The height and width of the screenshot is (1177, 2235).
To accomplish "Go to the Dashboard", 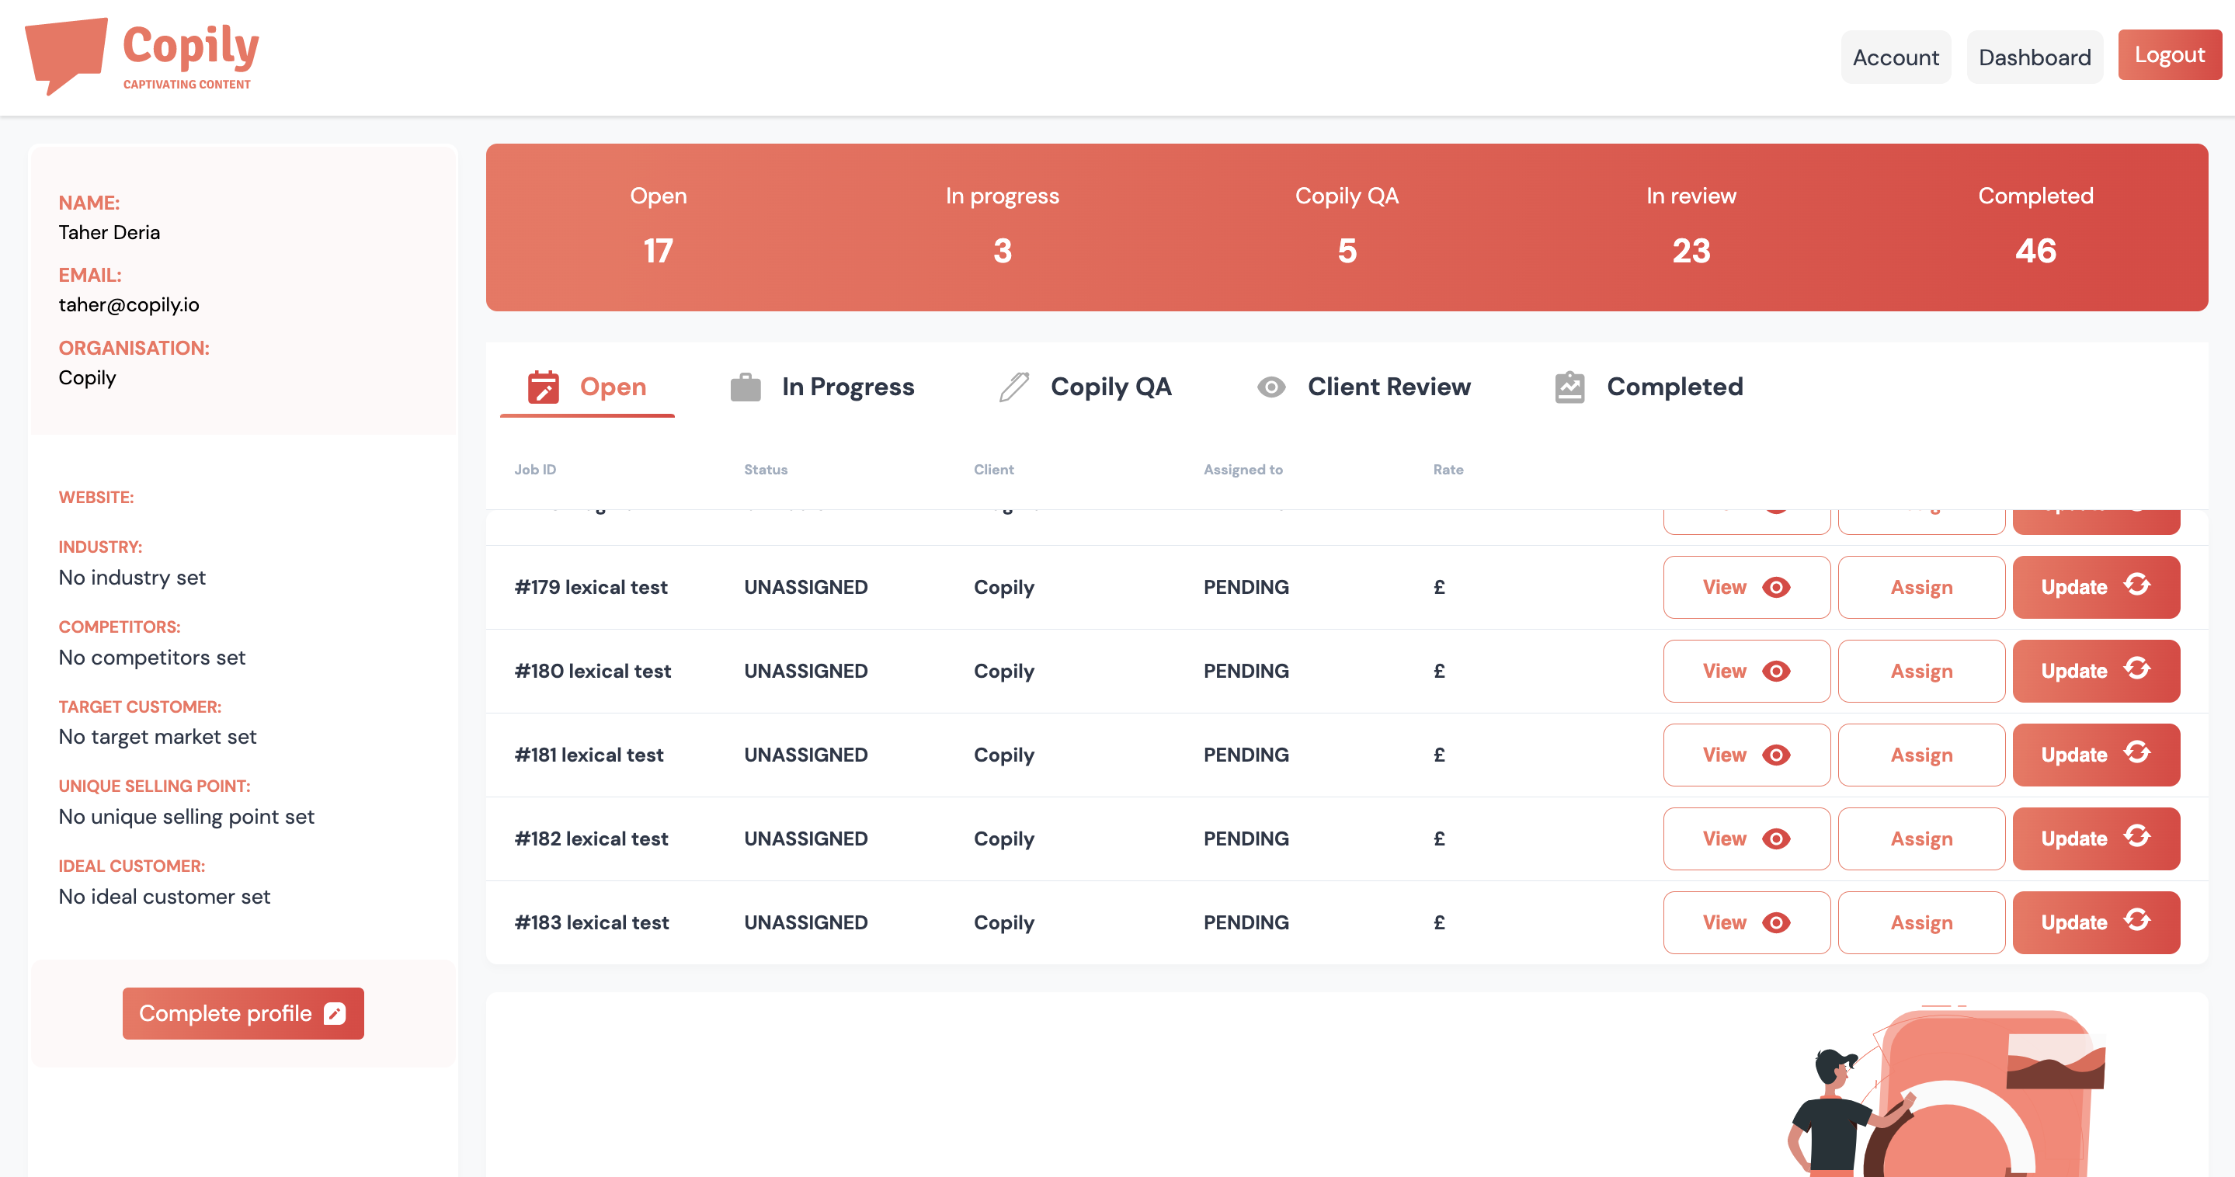I will pyautogui.click(x=2035, y=57).
